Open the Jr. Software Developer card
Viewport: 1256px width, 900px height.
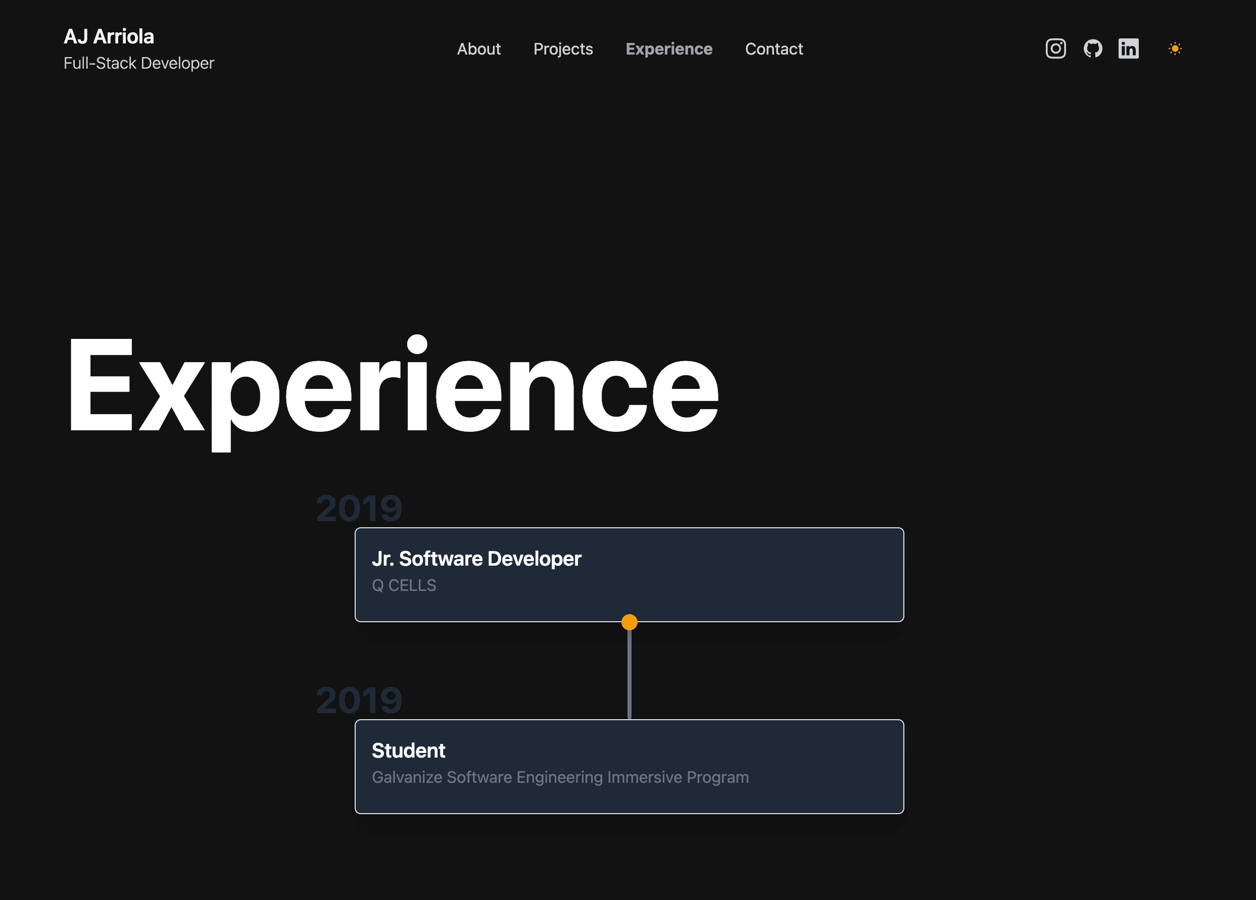tap(629, 575)
